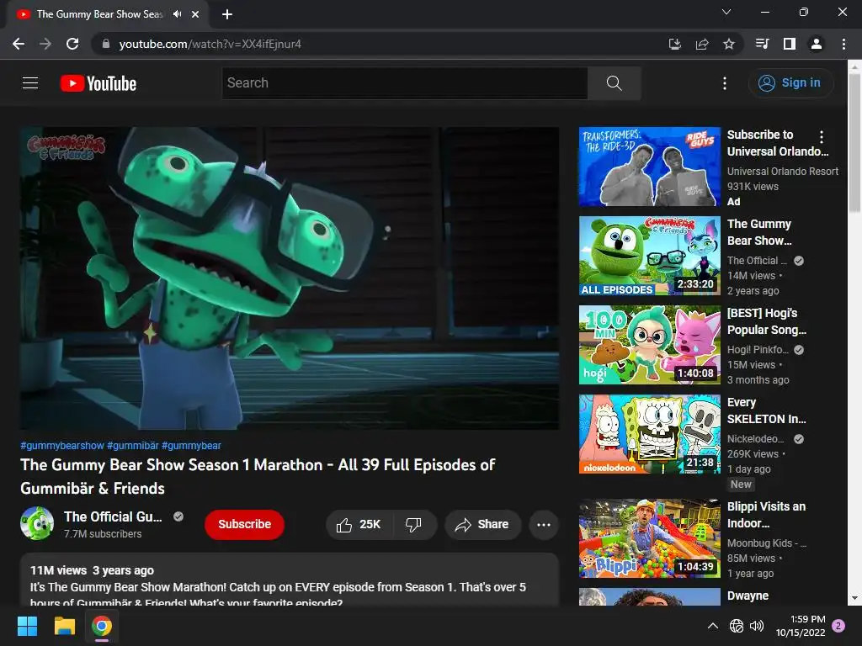Screen dimensions: 862x646
Task: Click Moonbug Kids channel name
Action: pyautogui.click(x=767, y=543)
